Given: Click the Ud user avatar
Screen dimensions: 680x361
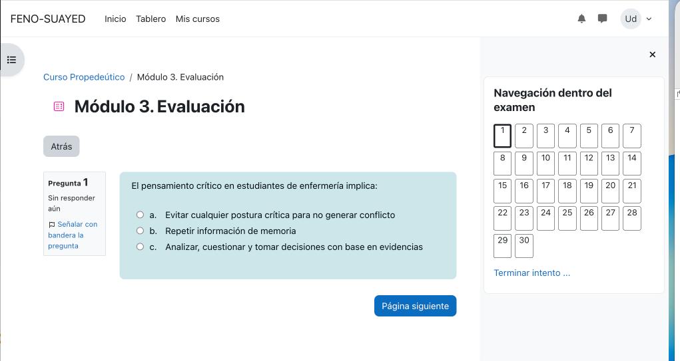Looking at the screenshot, I should [x=631, y=19].
